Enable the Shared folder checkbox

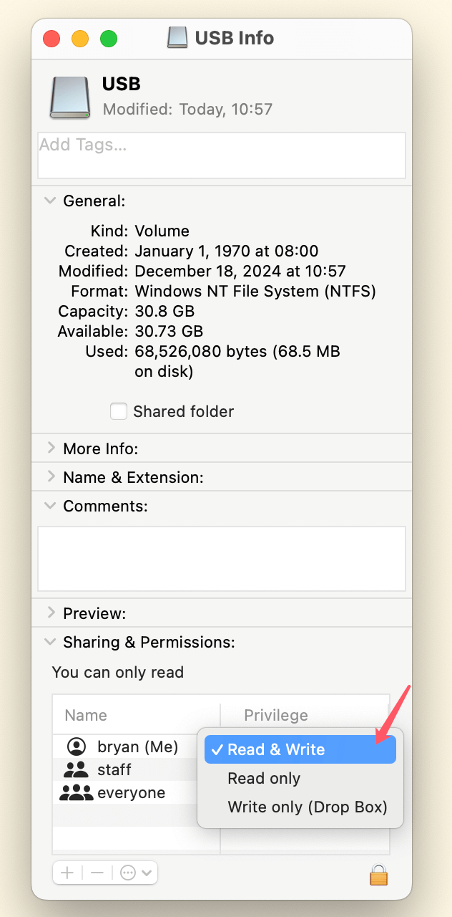click(119, 411)
